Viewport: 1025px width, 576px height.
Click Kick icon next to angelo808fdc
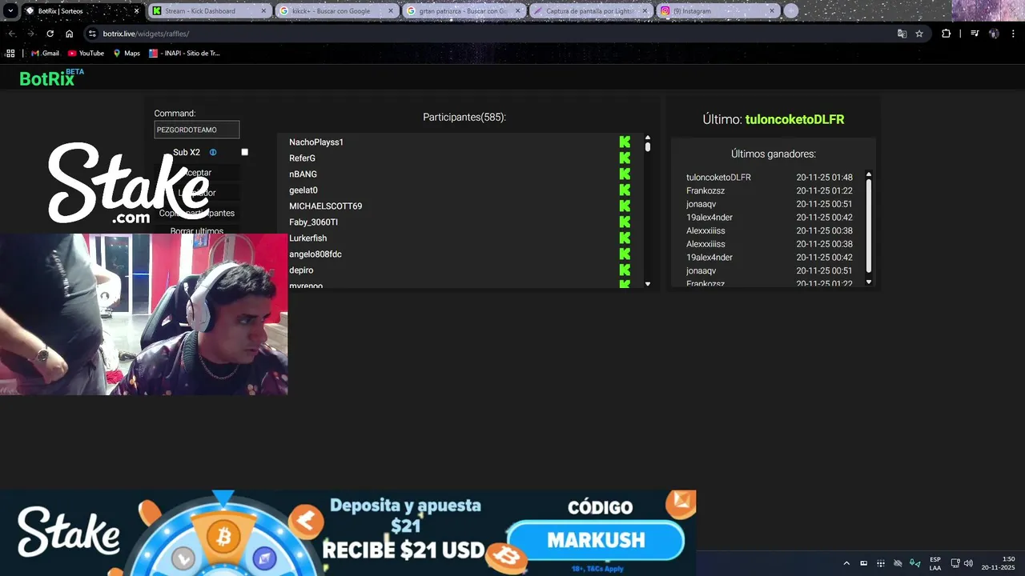click(625, 254)
